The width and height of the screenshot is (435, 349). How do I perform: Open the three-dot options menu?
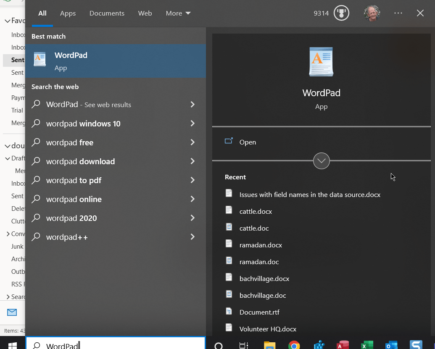click(x=398, y=13)
